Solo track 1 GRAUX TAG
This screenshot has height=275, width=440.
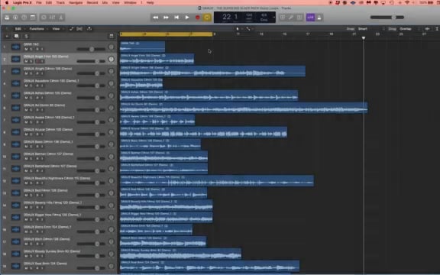click(x=31, y=49)
